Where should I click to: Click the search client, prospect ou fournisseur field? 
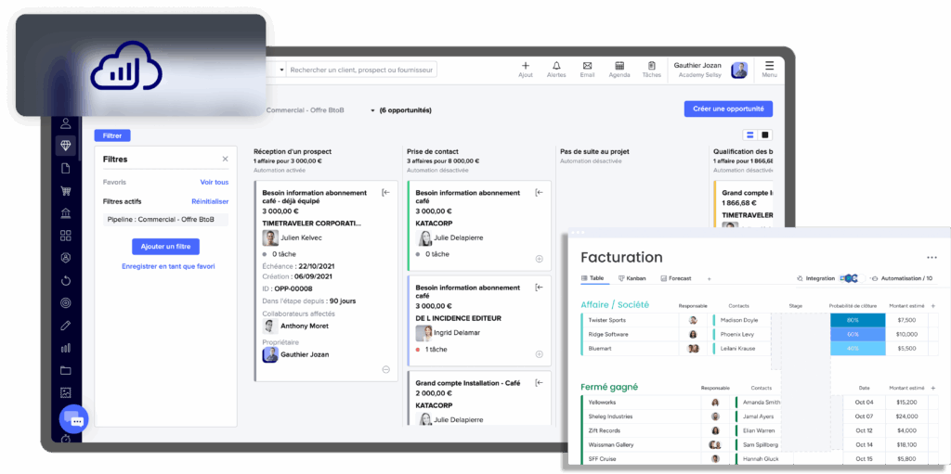point(361,70)
